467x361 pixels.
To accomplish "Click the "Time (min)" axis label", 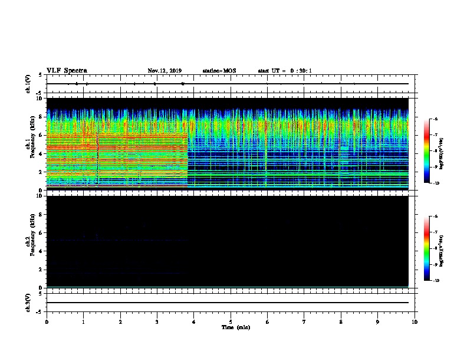I will click(x=236, y=327).
